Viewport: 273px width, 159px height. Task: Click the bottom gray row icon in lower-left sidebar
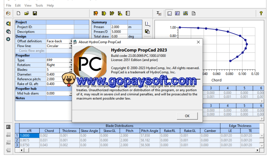(x=8, y=150)
